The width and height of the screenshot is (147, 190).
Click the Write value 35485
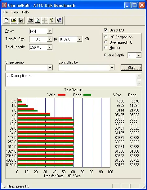(119, 115)
